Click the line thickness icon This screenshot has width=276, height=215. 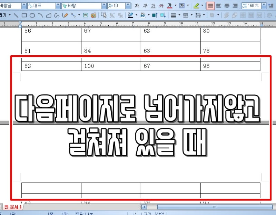tap(174, 15)
